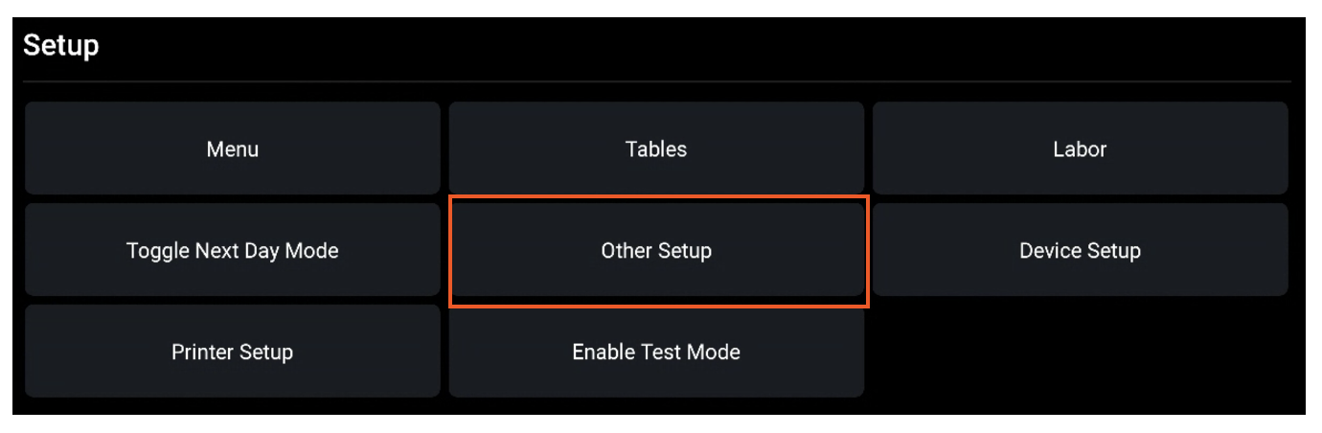Select the Tables button
1322x433 pixels.
click(x=656, y=149)
